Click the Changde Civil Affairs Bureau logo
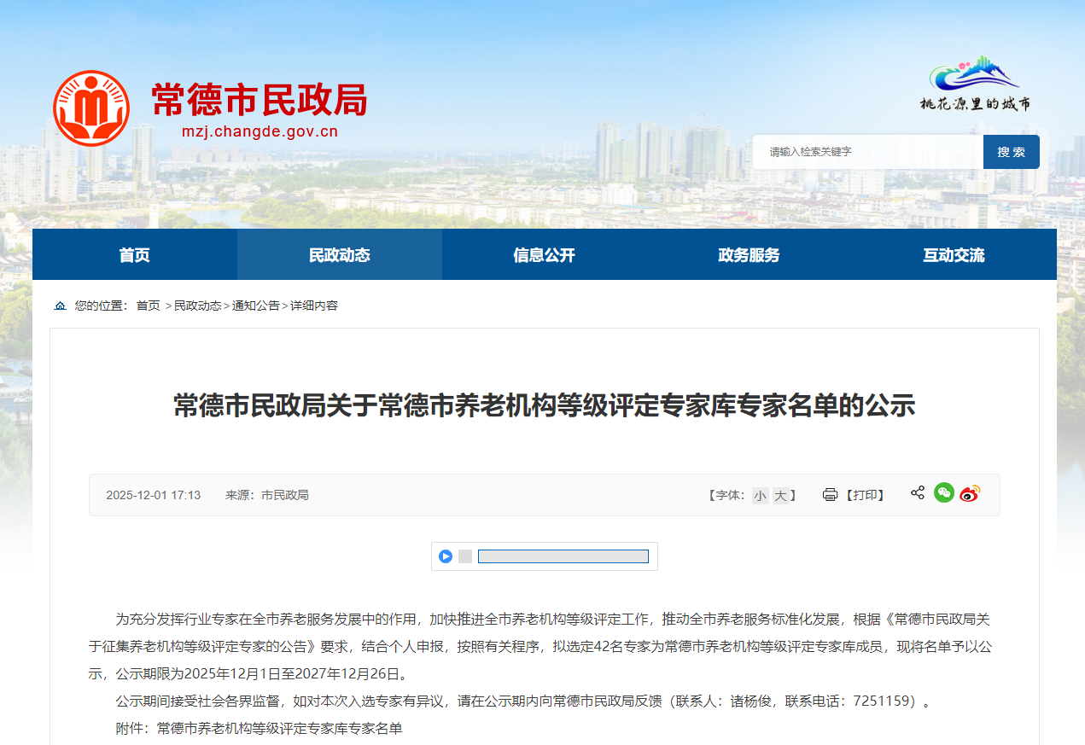The height and width of the screenshot is (745, 1085). (x=91, y=108)
